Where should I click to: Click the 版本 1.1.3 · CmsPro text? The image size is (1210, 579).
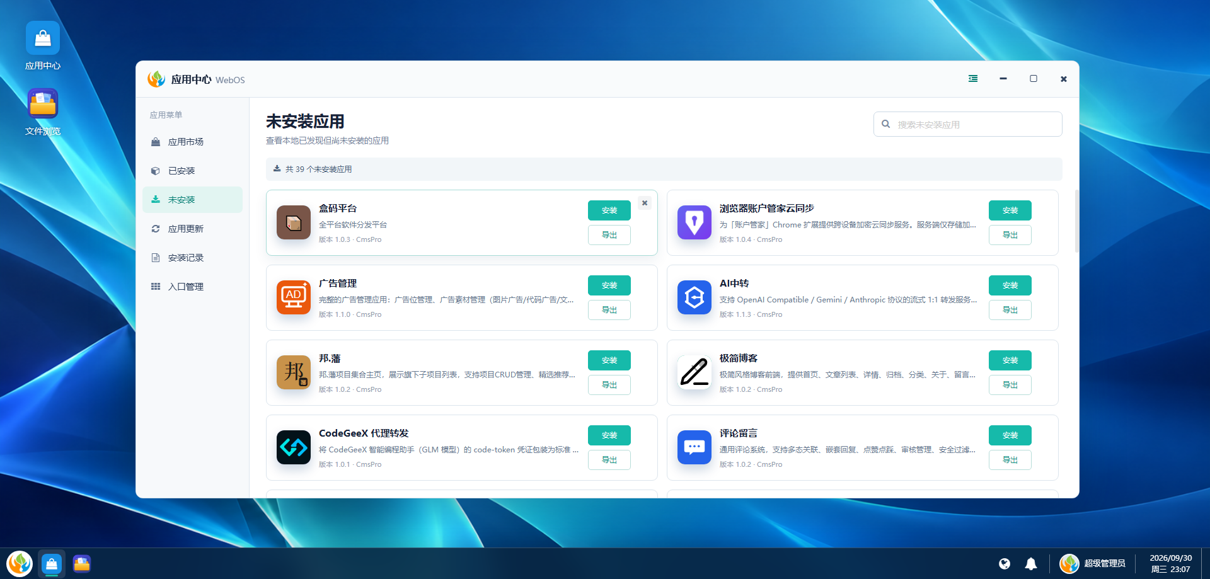pyautogui.click(x=751, y=314)
